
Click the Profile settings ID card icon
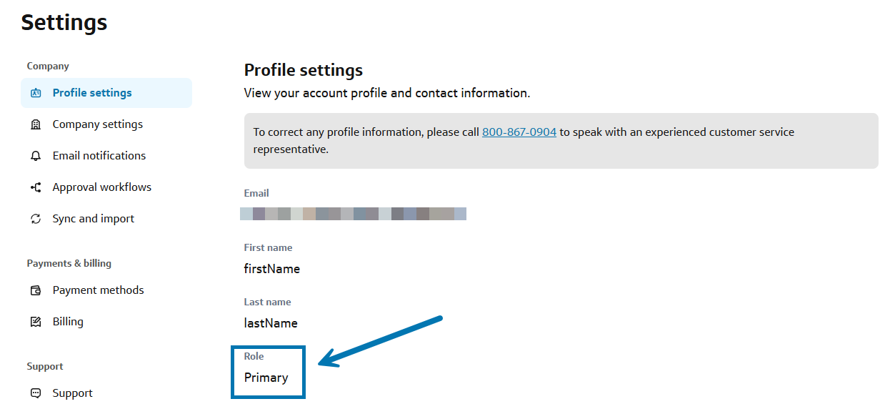click(x=36, y=93)
